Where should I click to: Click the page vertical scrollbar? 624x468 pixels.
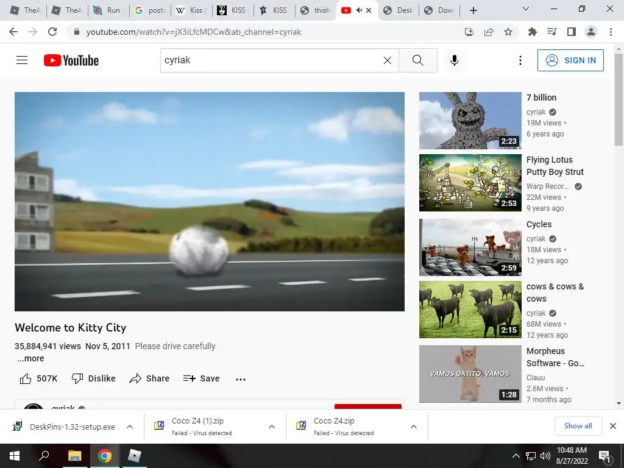[x=619, y=99]
